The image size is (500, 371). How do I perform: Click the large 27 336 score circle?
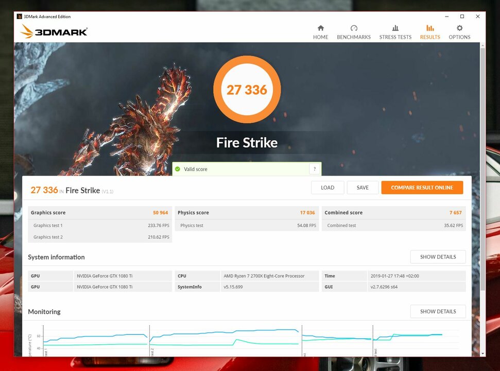247,90
